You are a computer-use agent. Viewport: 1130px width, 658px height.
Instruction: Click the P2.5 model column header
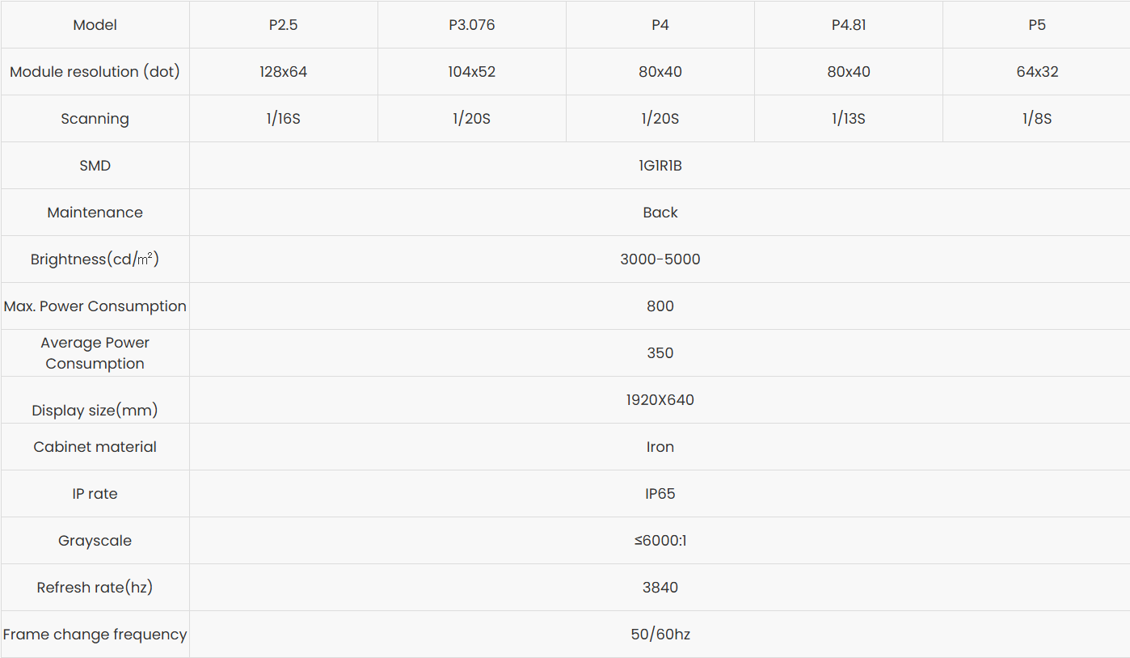tap(283, 25)
